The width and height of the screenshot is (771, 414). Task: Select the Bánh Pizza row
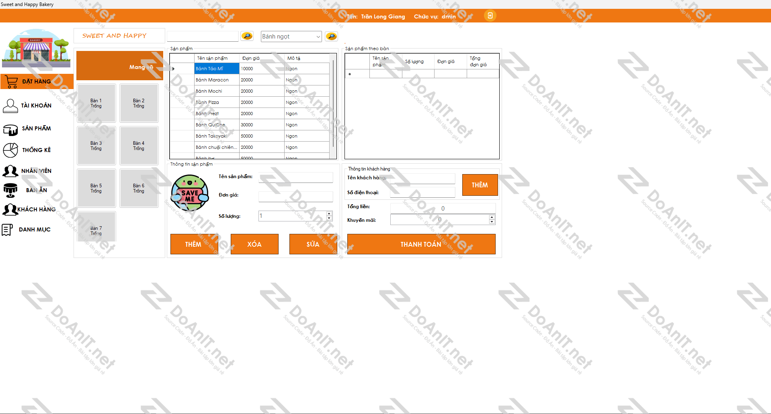[249, 102]
